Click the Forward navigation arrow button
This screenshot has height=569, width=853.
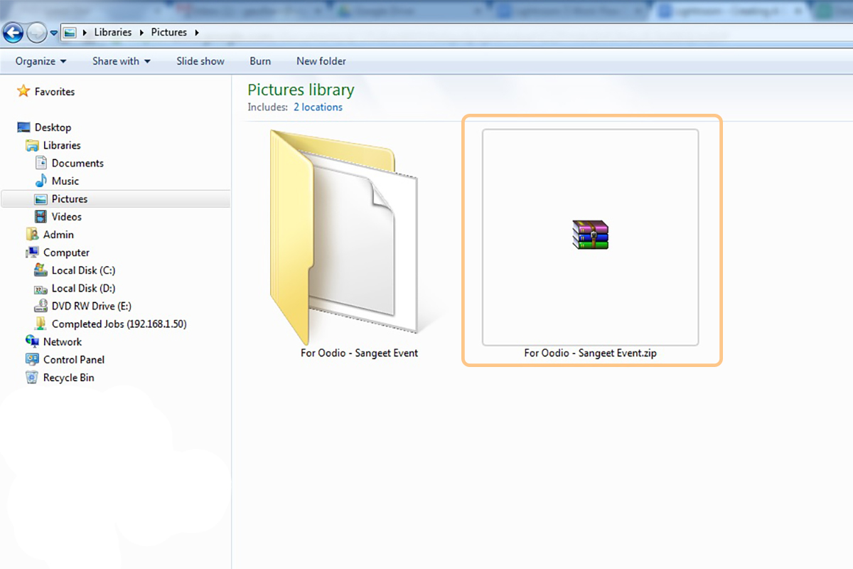[36, 32]
